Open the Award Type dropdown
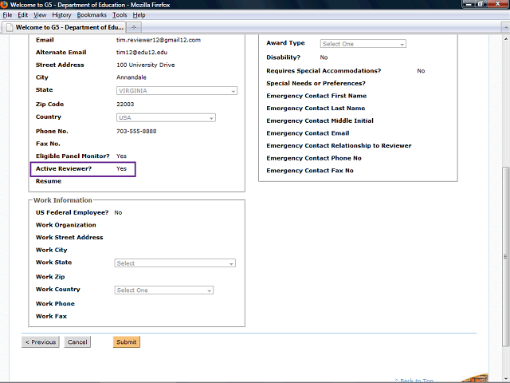 363,44
